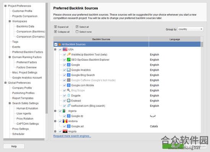Click the Google source icon in the USA group
The image size is (210, 152).
point(69,65)
